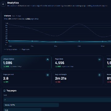The image size is (111, 111).
Task: Click the Pages per visit card icon
Action: point(47,75)
